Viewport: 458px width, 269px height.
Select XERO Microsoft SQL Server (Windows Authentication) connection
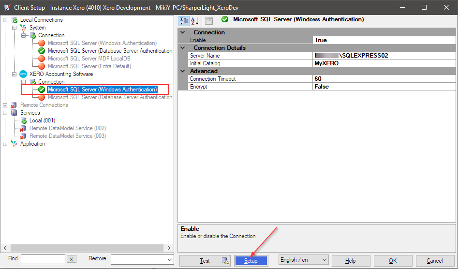pyautogui.click(x=102, y=90)
